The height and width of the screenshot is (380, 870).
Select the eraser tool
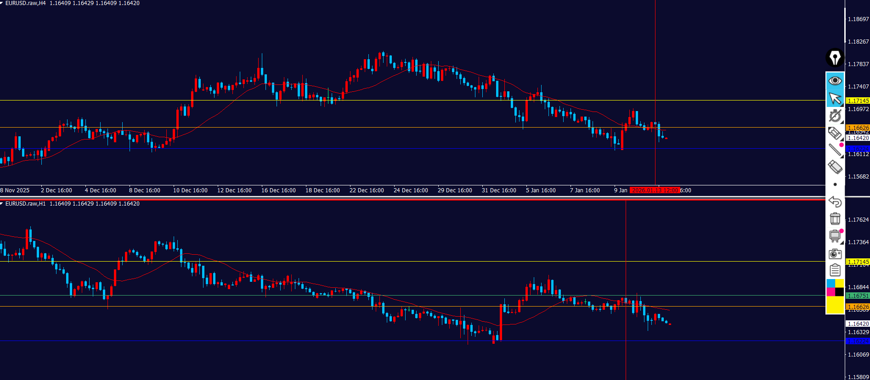(835, 167)
